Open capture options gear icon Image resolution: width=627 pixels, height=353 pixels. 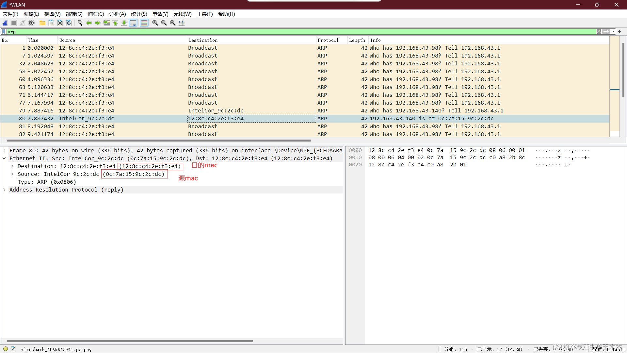coord(31,23)
